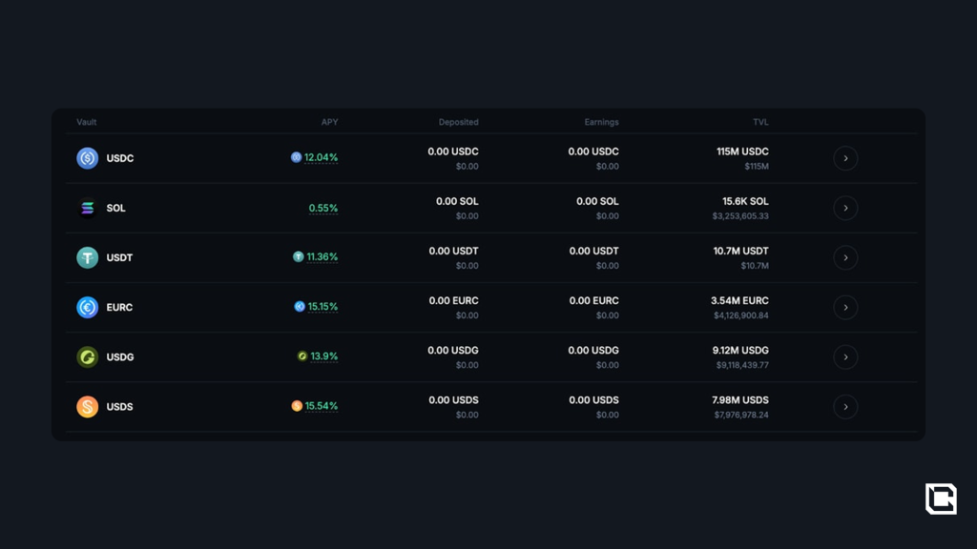This screenshot has height=549, width=977.
Task: Select the 9.12M USDG TVL cell
Action: [x=740, y=351]
